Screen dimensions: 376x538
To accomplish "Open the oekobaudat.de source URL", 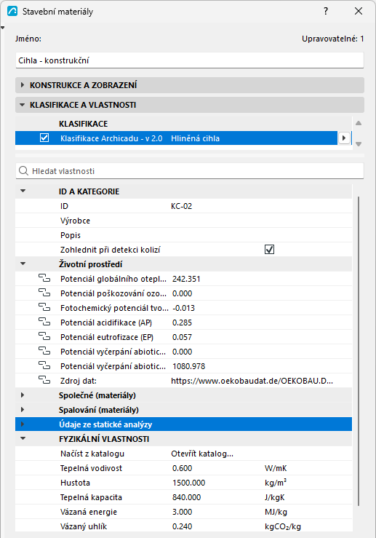I will (x=252, y=381).
